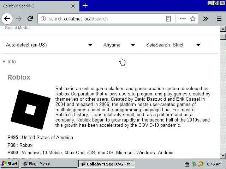This screenshot has height=169, width=226.
Task: Open the SafeSearch: Strict dropdown
Action: click(x=173, y=45)
